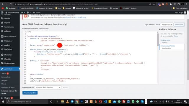
Task: Open Visual Studio Code from taskbar
Action: [105, 102]
